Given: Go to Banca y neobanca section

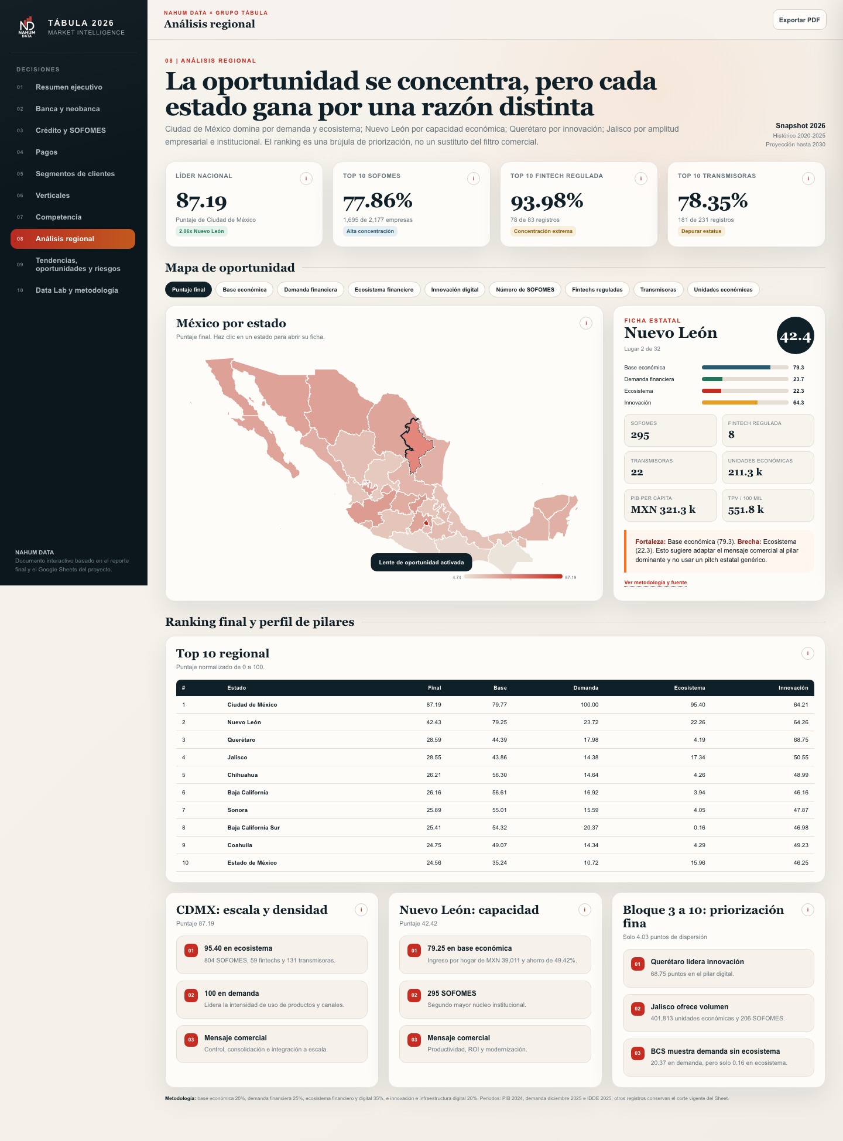Looking at the screenshot, I should [73, 109].
